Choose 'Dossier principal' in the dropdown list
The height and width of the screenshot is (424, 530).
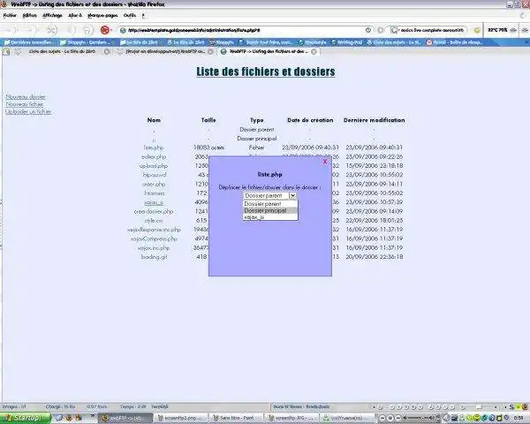[x=270, y=210]
